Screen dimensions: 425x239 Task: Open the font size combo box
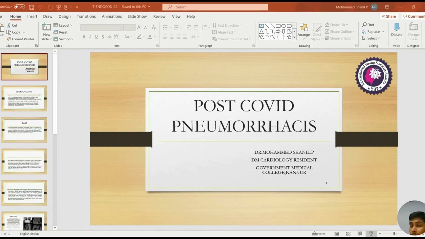[x=129, y=27]
